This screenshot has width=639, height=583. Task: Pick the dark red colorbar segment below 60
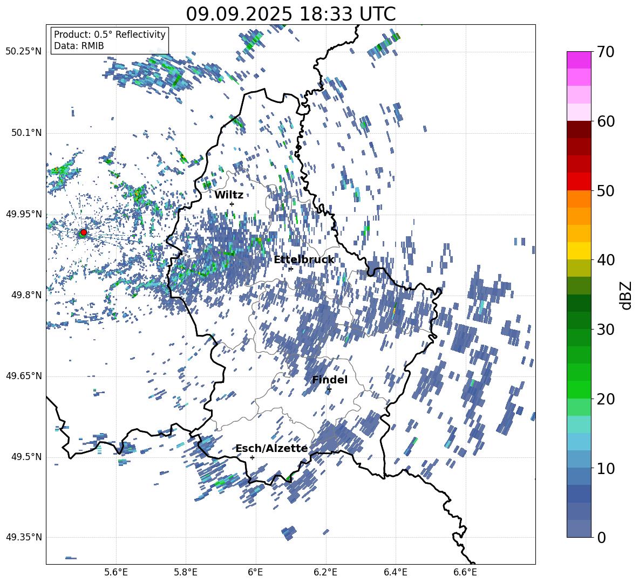[579, 129]
